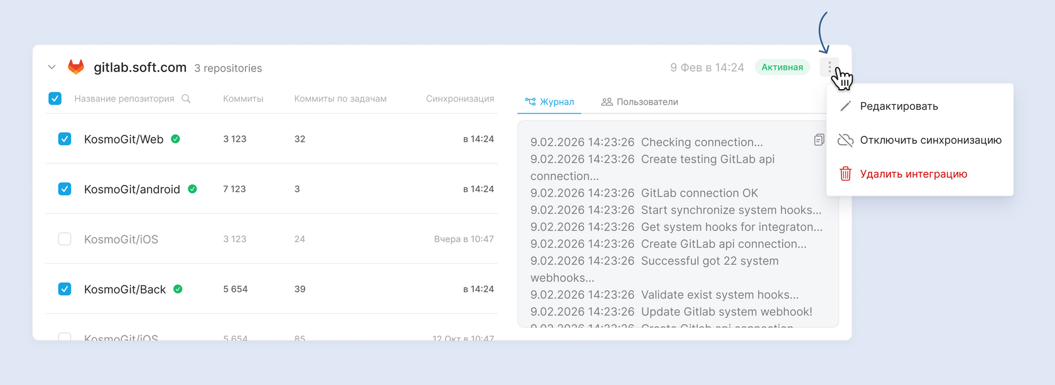
Task: Switch to the Журнал tab
Action: (x=549, y=102)
